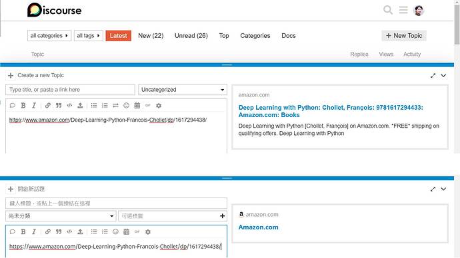This screenshot has width=460, height=258.
Task: Click into the upper editor text area
Action: (116, 133)
